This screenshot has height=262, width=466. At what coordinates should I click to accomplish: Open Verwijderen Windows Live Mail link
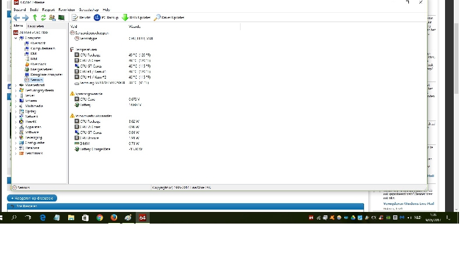click(408, 204)
